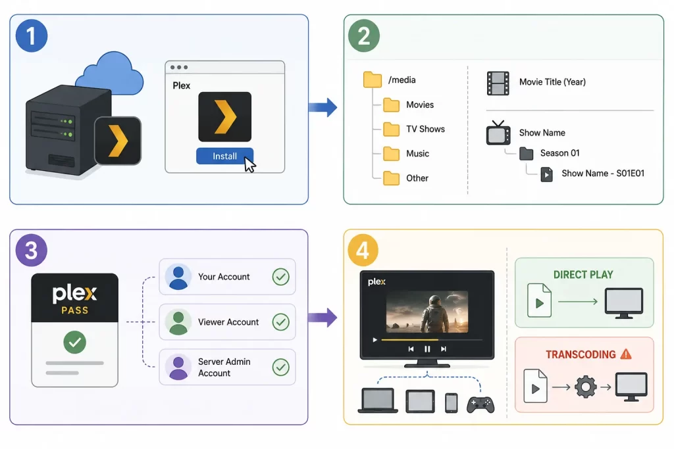Click the S01E01 video file icon
The image size is (674, 449).
pyautogui.click(x=546, y=174)
